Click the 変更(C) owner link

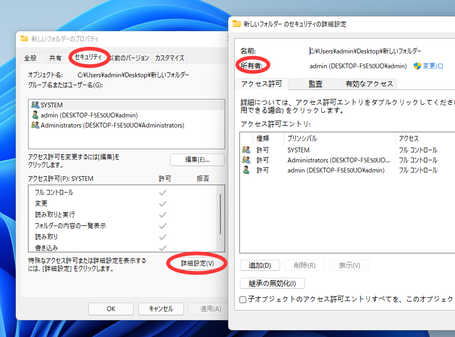click(434, 66)
